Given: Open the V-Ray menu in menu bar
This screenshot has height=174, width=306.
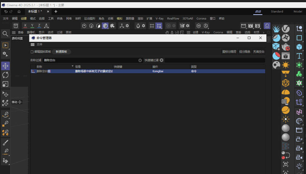Looking at the screenshot, I should (159, 18).
